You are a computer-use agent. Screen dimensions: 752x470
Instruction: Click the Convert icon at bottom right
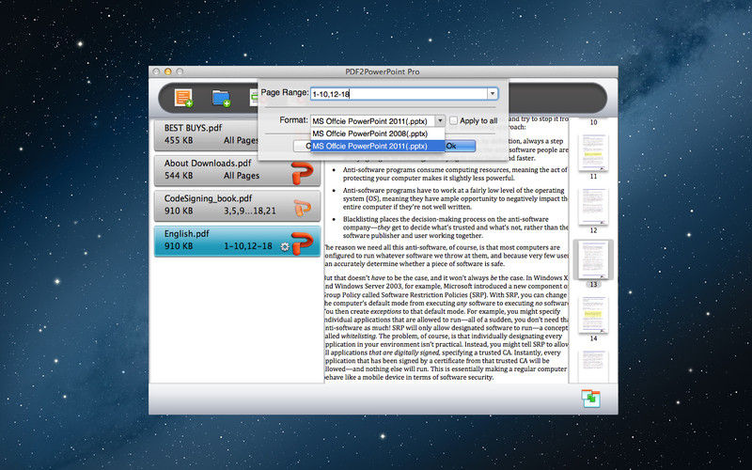590,399
